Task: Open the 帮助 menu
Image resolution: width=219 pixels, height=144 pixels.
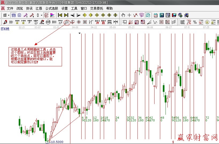Action: click(109, 8)
